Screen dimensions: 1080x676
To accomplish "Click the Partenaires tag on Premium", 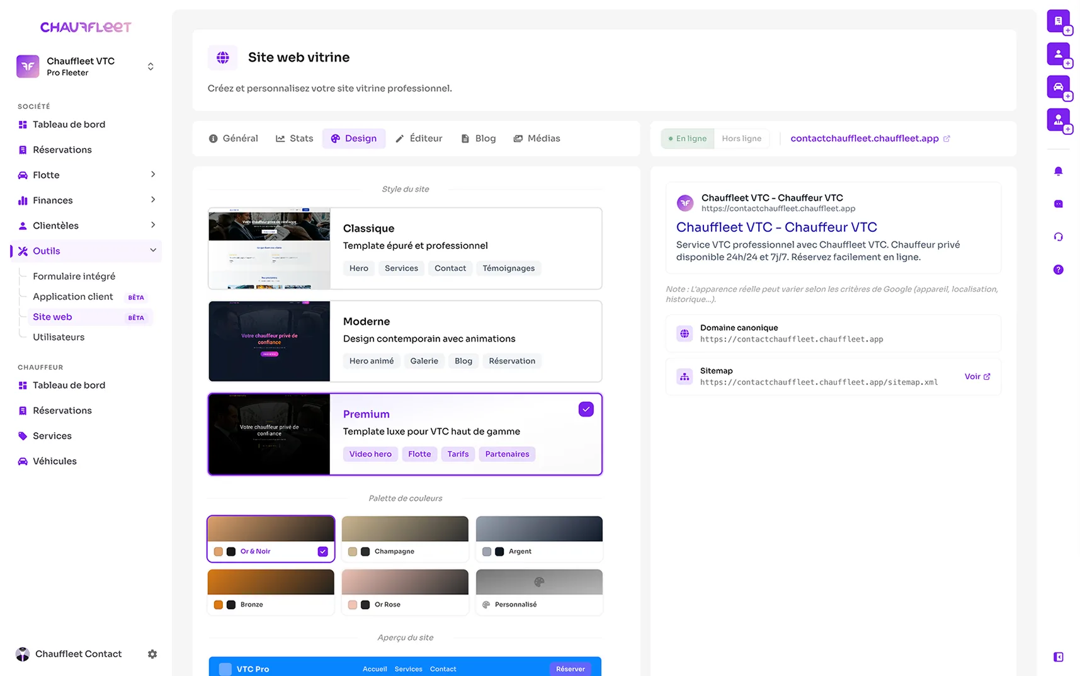I will pos(507,454).
